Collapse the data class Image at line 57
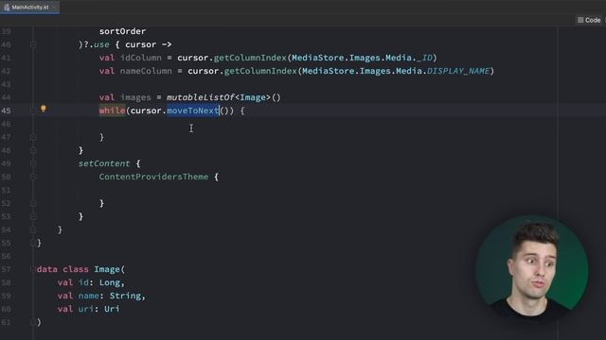606x340 pixels. (33, 269)
